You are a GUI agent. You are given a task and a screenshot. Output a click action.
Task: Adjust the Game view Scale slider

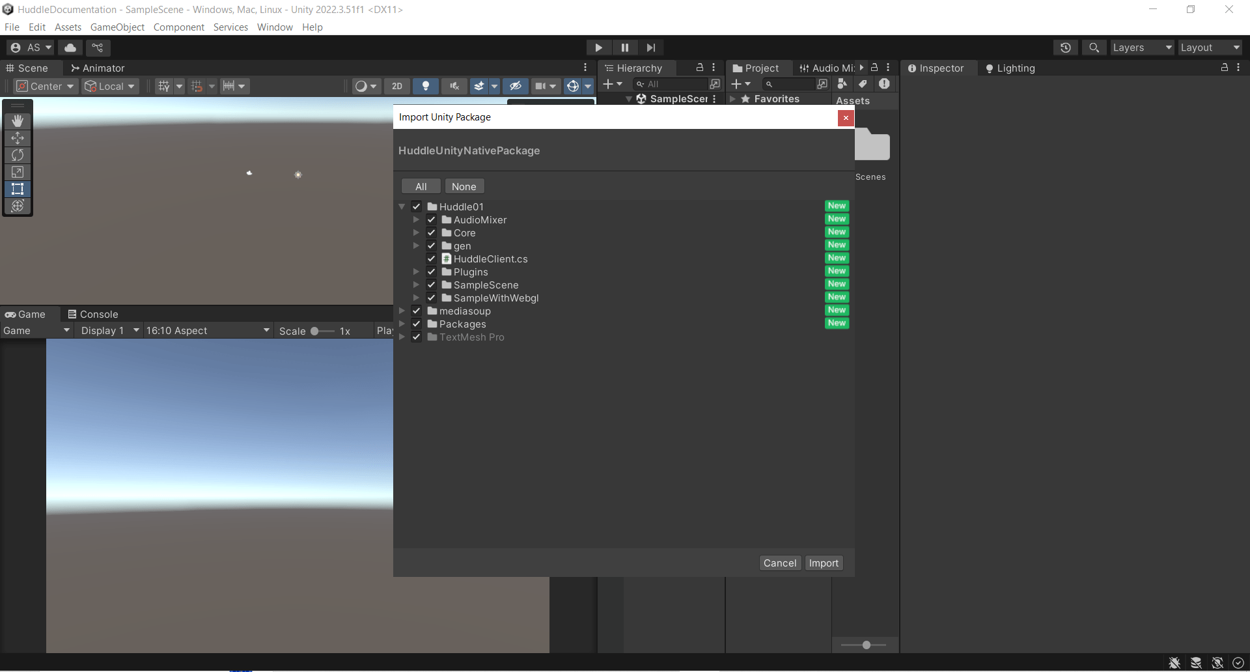315,331
